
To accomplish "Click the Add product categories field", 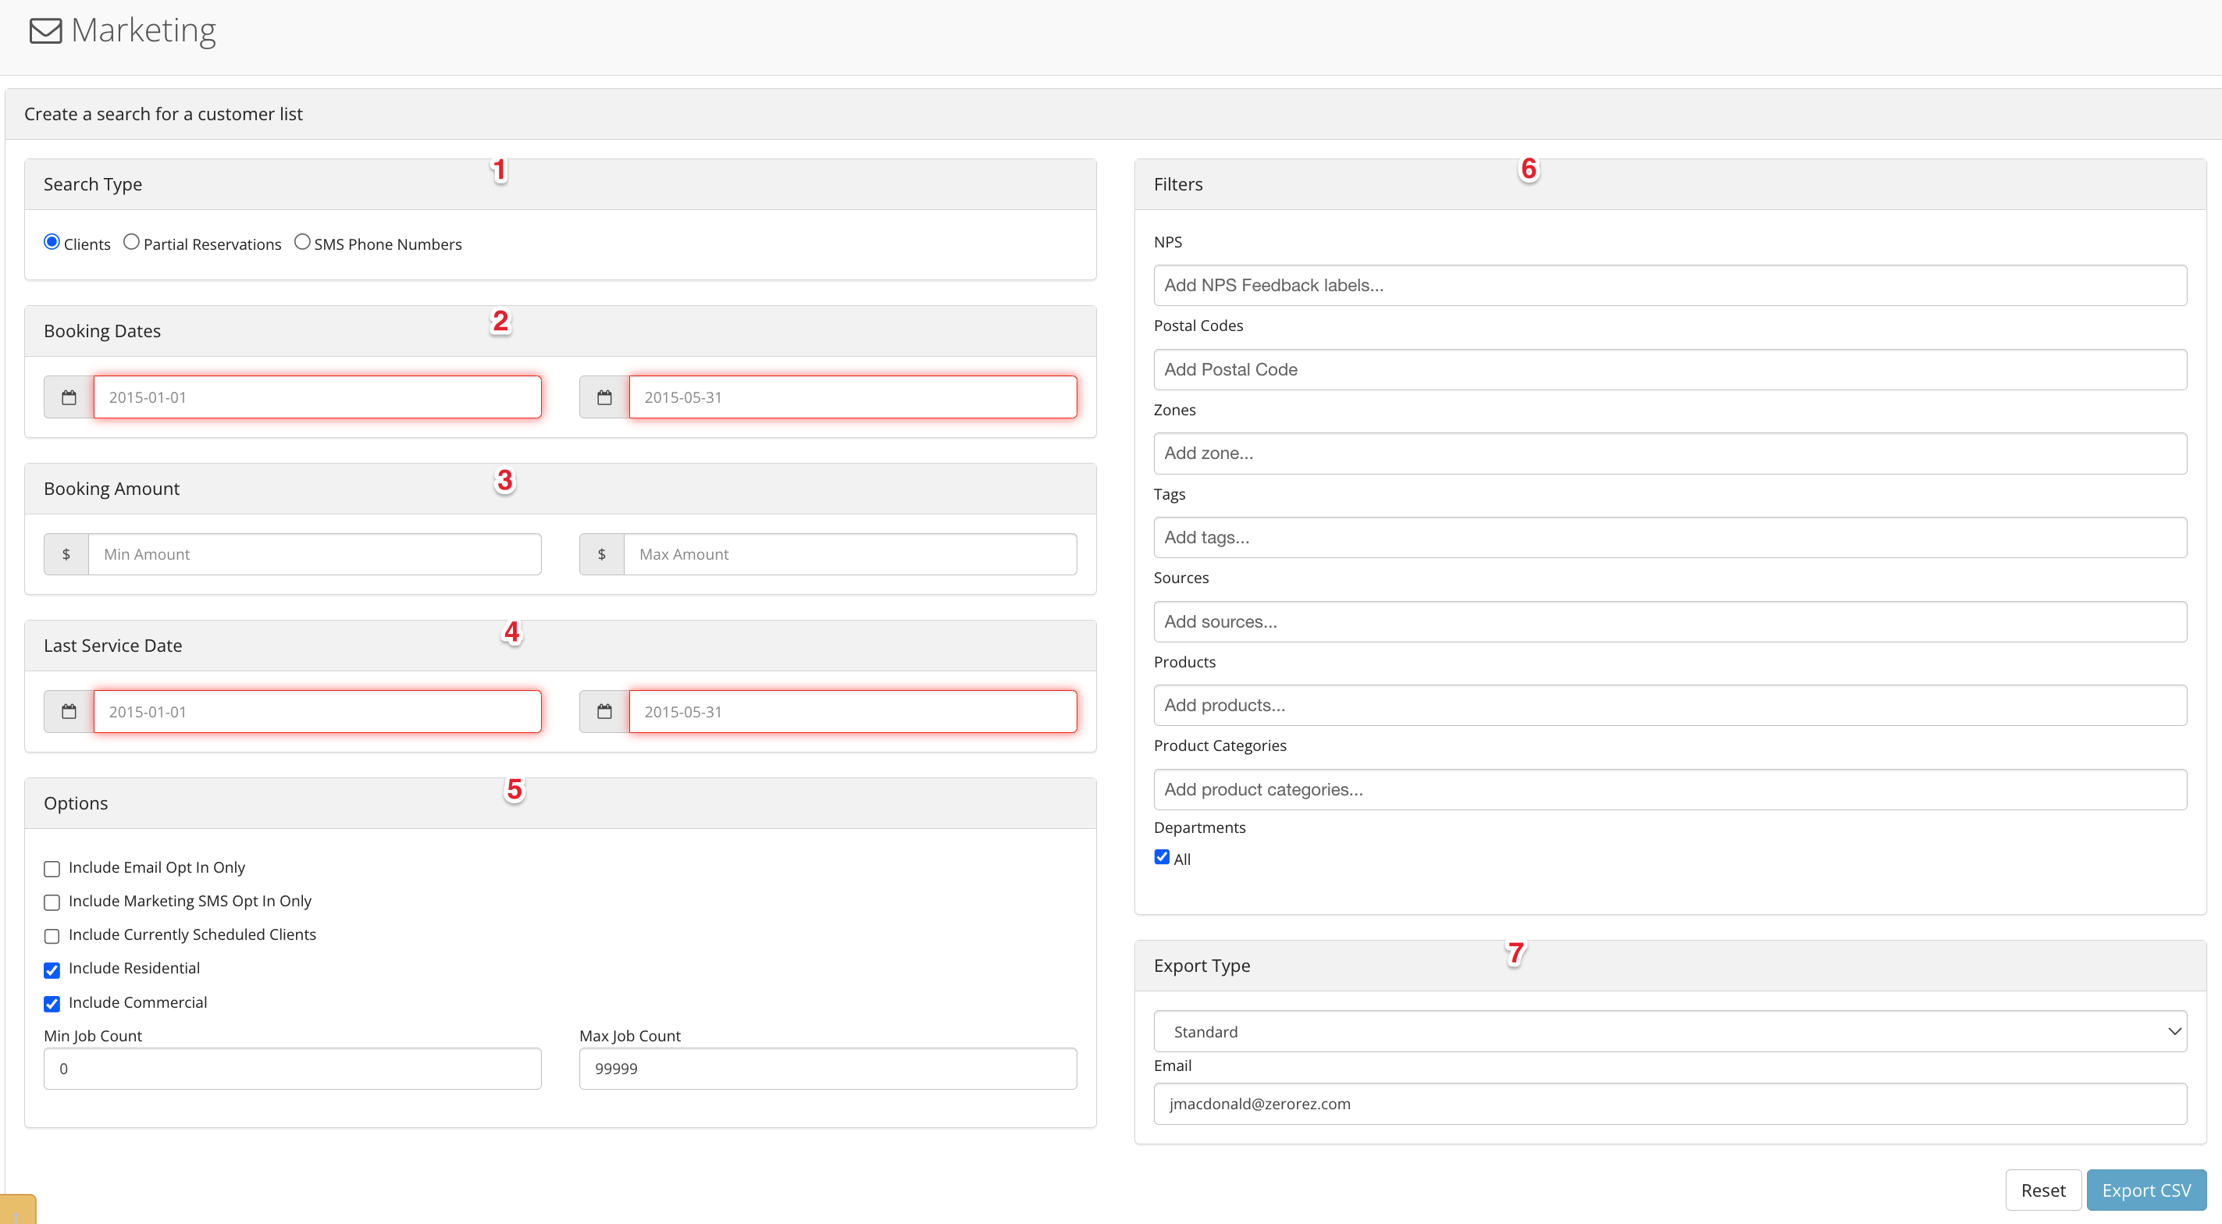I will (x=1670, y=789).
